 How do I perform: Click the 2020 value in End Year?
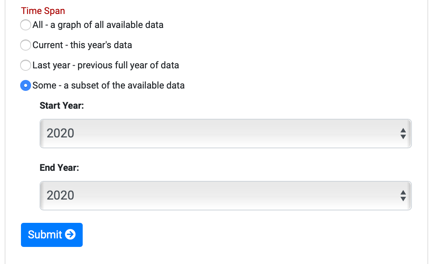[60, 195]
